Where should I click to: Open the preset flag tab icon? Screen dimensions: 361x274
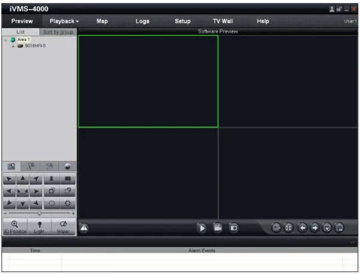pyautogui.click(x=30, y=166)
